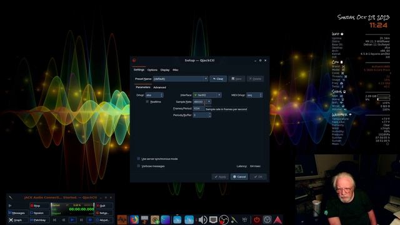The image size is (400, 225).
Task: Switch to the Display tab
Action: pos(165,70)
